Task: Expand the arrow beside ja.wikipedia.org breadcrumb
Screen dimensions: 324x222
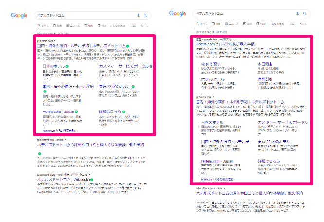Action: 89,174
